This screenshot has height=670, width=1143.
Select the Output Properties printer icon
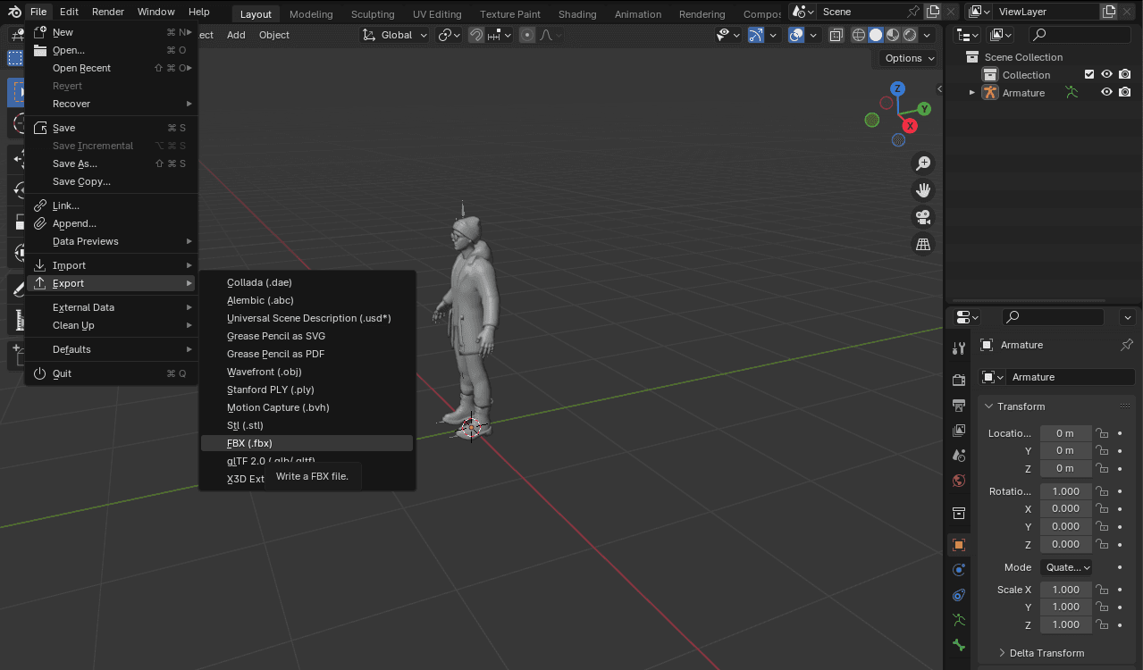click(958, 405)
